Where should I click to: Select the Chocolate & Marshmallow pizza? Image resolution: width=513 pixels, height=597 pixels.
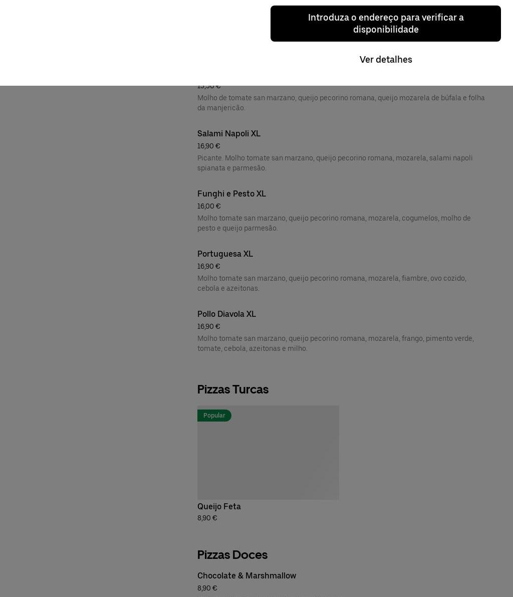(246, 575)
